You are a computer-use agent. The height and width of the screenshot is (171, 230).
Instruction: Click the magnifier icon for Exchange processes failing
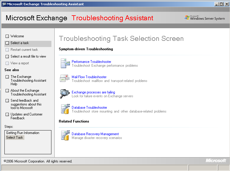click(65, 94)
